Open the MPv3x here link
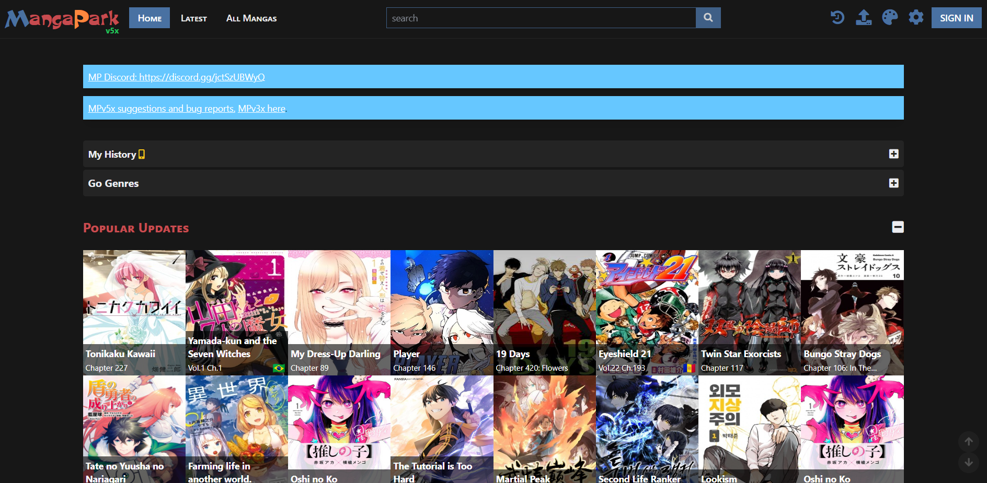The image size is (987, 483). click(x=261, y=109)
